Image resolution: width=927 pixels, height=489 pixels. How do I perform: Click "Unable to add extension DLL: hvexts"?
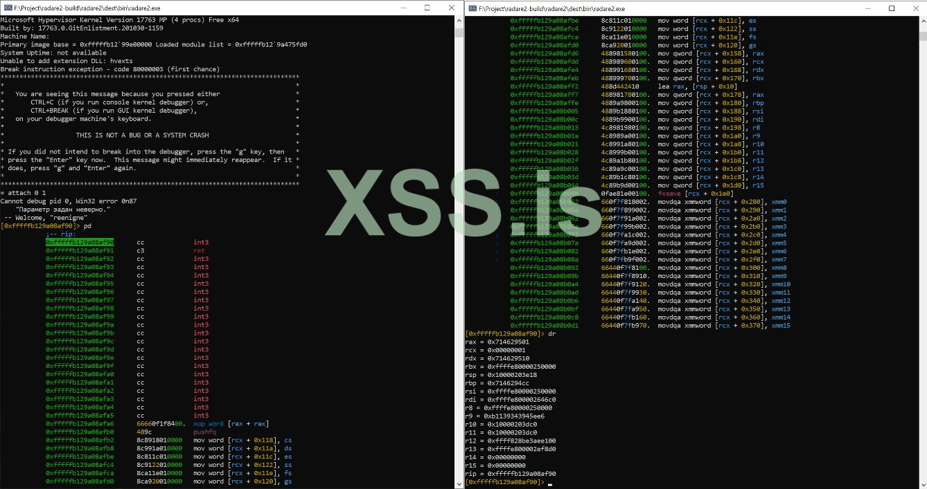pyautogui.click(x=67, y=62)
